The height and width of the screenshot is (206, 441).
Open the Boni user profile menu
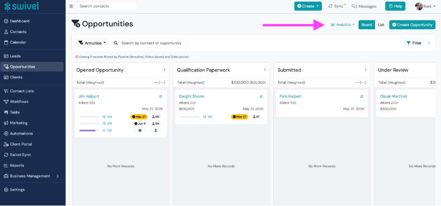pos(425,6)
